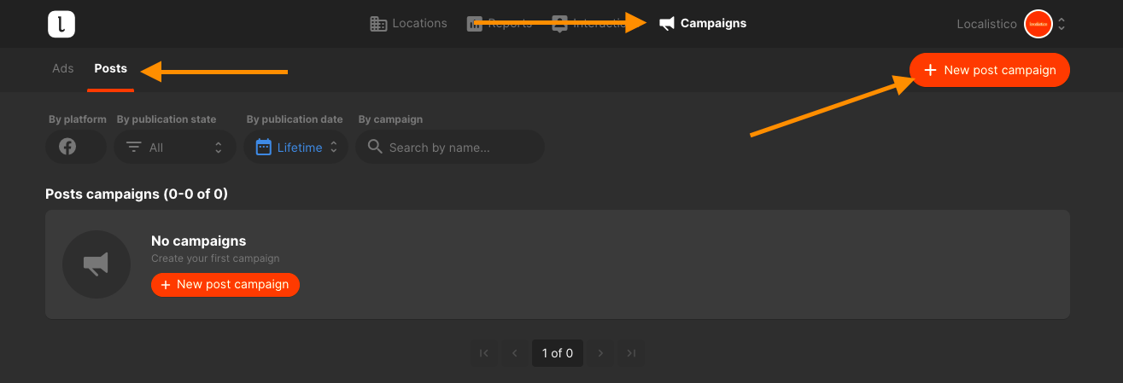
Task: Focus the Search by name field
Action: tap(450, 147)
